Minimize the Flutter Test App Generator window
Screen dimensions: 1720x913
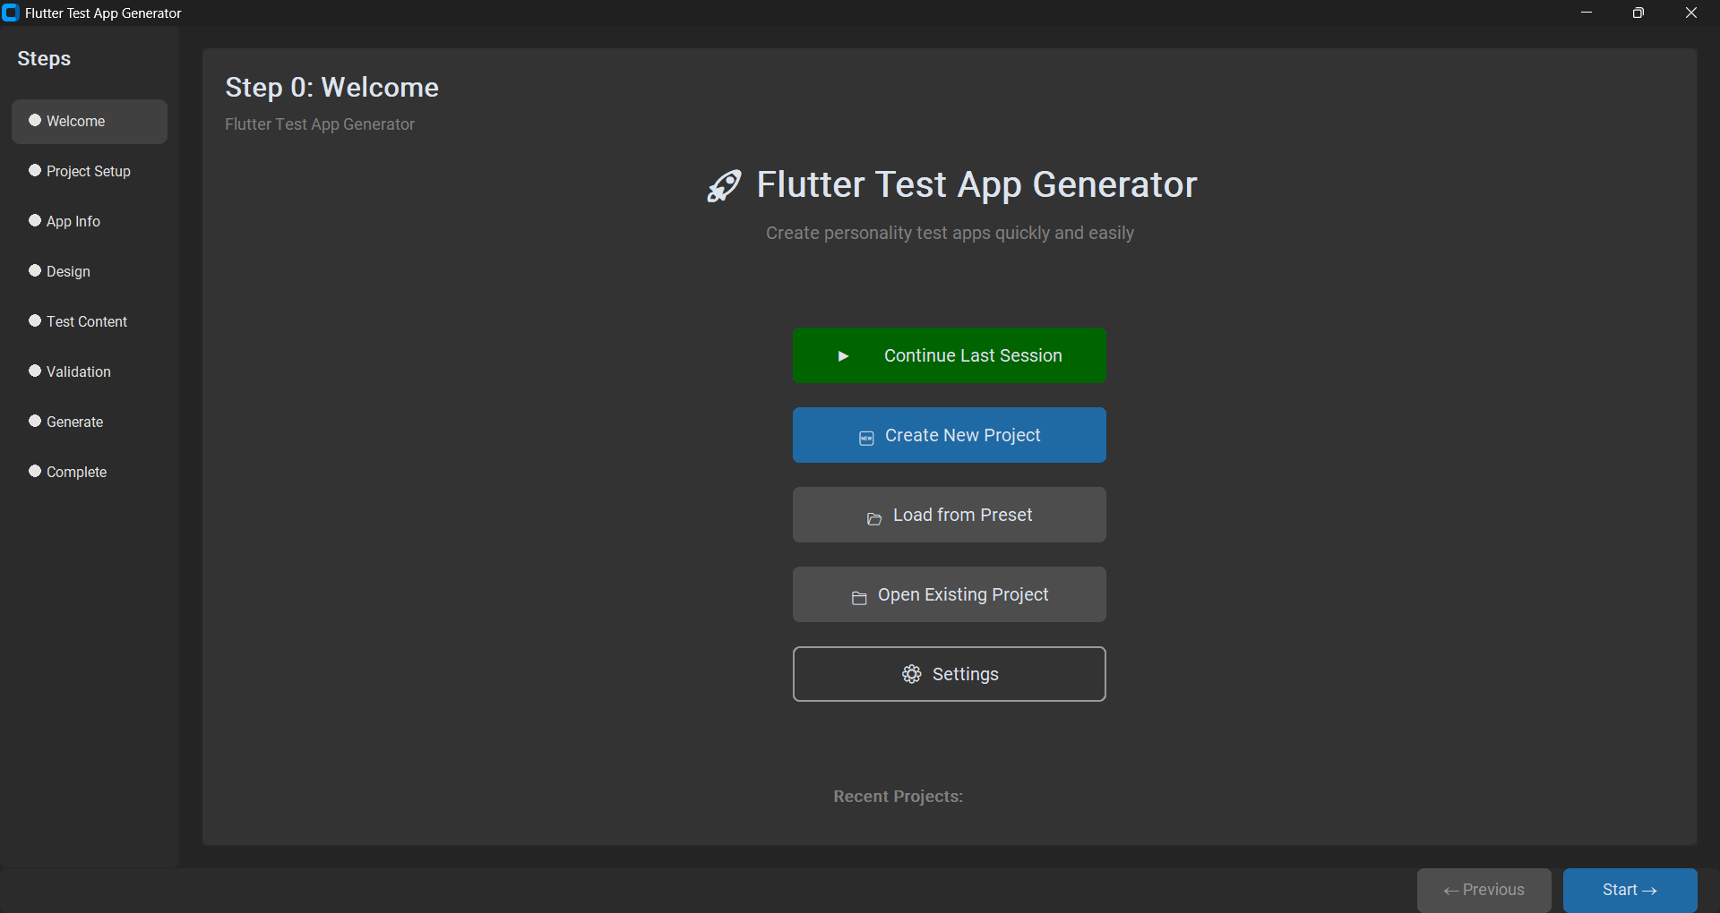click(x=1587, y=13)
